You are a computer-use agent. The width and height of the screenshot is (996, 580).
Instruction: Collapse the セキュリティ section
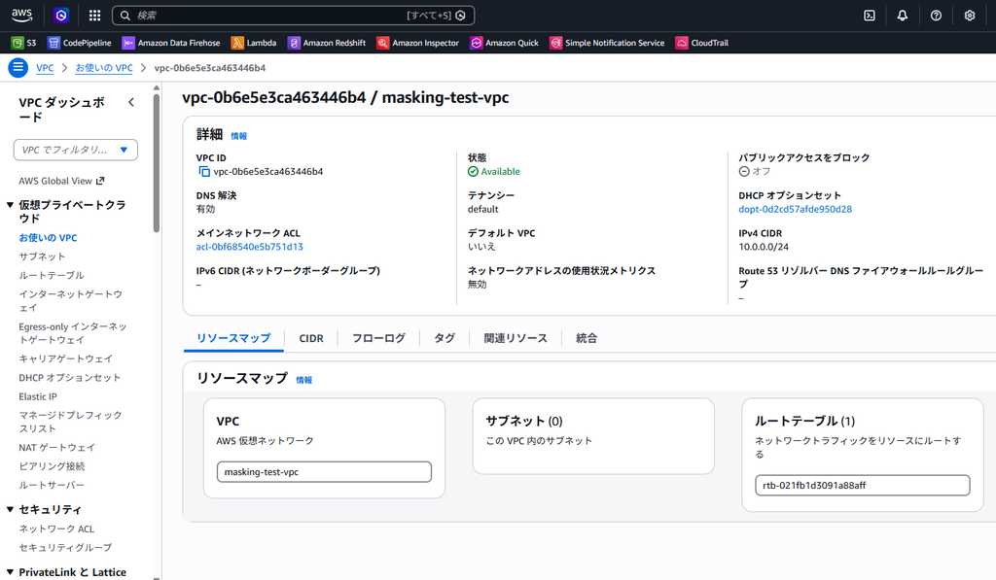point(10,509)
